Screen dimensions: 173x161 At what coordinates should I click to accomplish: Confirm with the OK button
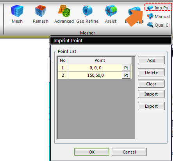(92, 152)
